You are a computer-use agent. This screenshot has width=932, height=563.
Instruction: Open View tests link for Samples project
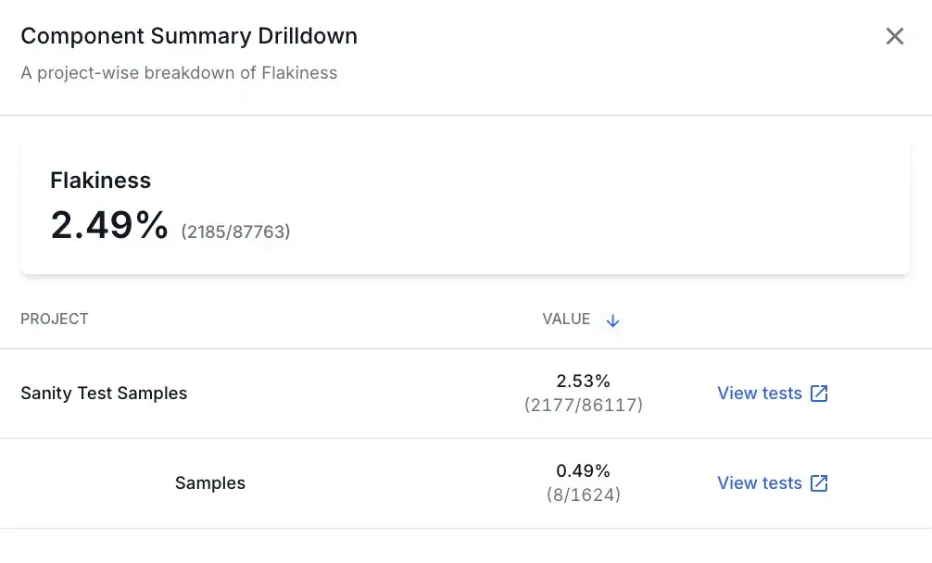(x=760, y=483)
